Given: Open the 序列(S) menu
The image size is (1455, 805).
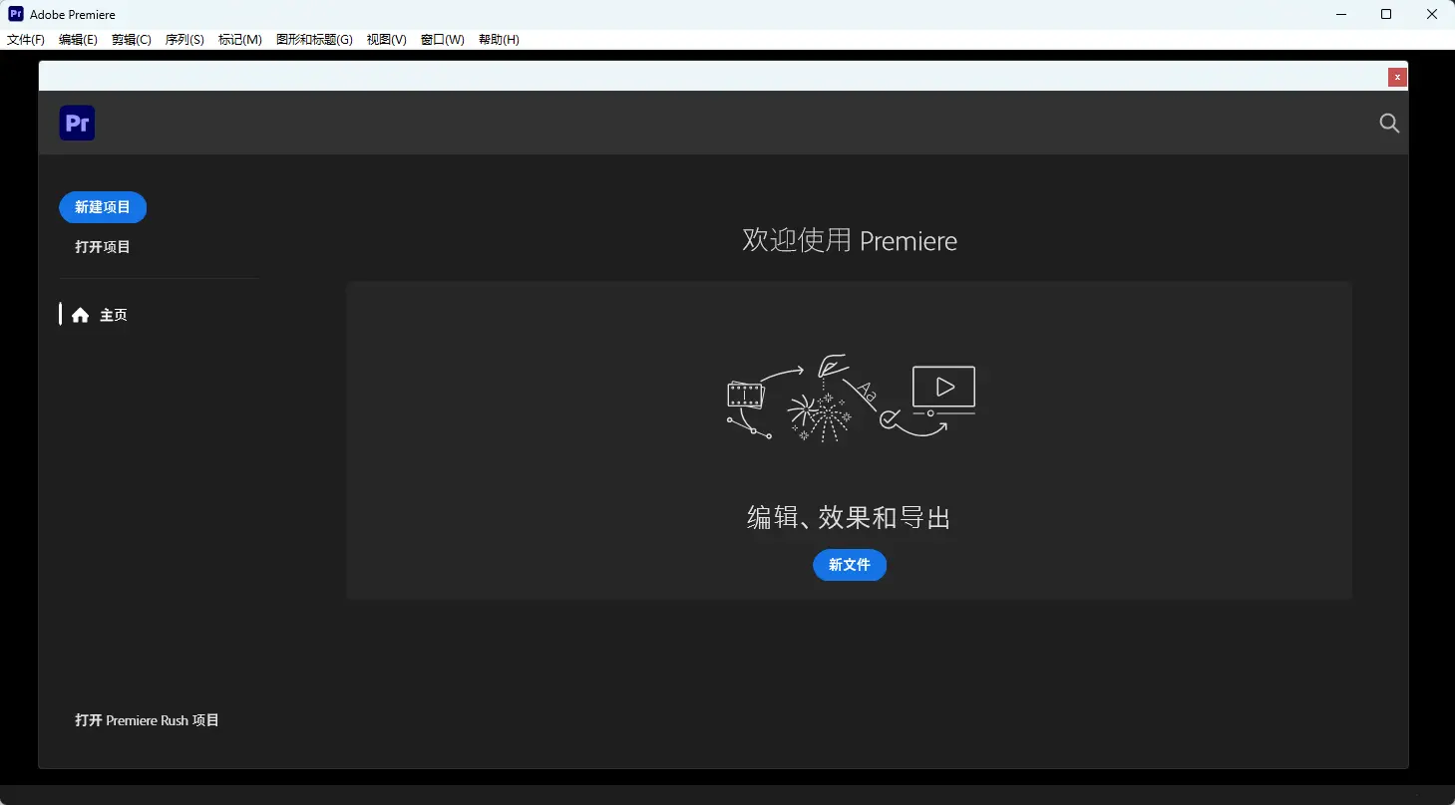Looking at the screenshot, I should (x=184, y=40).
